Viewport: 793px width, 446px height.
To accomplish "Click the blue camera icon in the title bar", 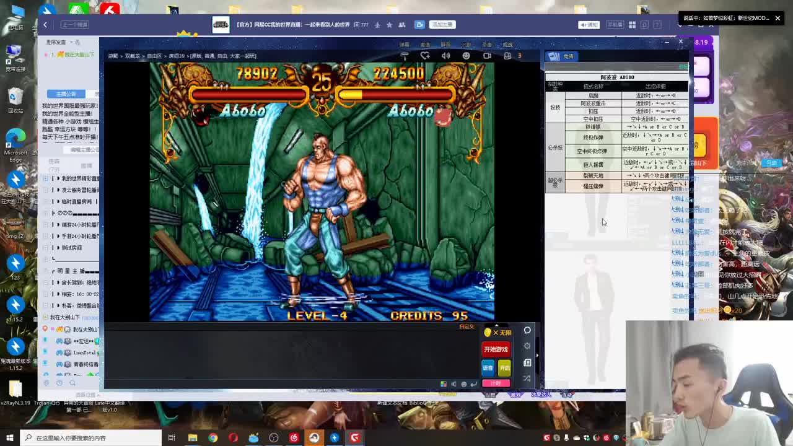I will [x=419, y=25].
